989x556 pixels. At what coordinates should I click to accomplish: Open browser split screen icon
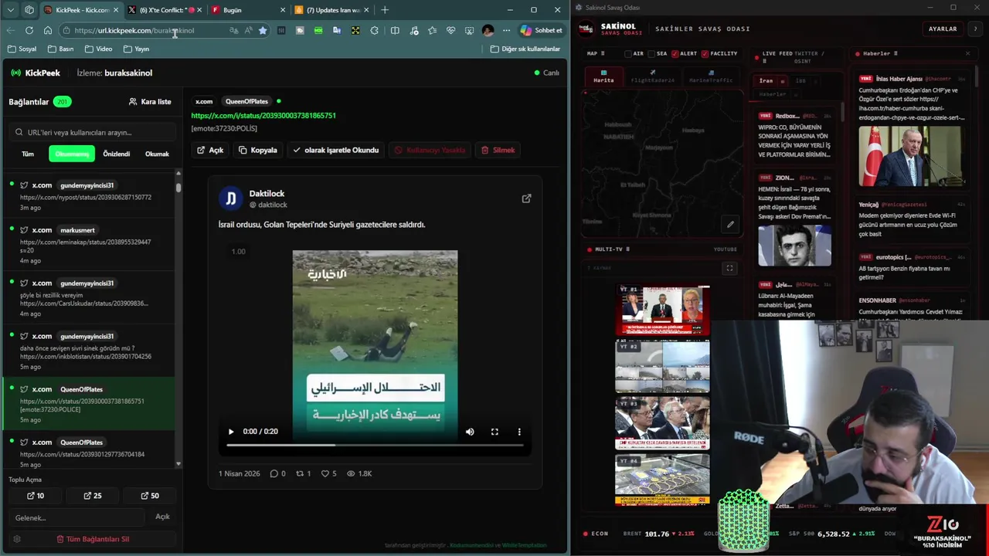[x=395, y=30]
